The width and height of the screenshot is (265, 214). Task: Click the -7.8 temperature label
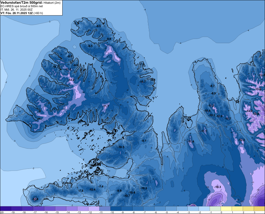[81, 191]
